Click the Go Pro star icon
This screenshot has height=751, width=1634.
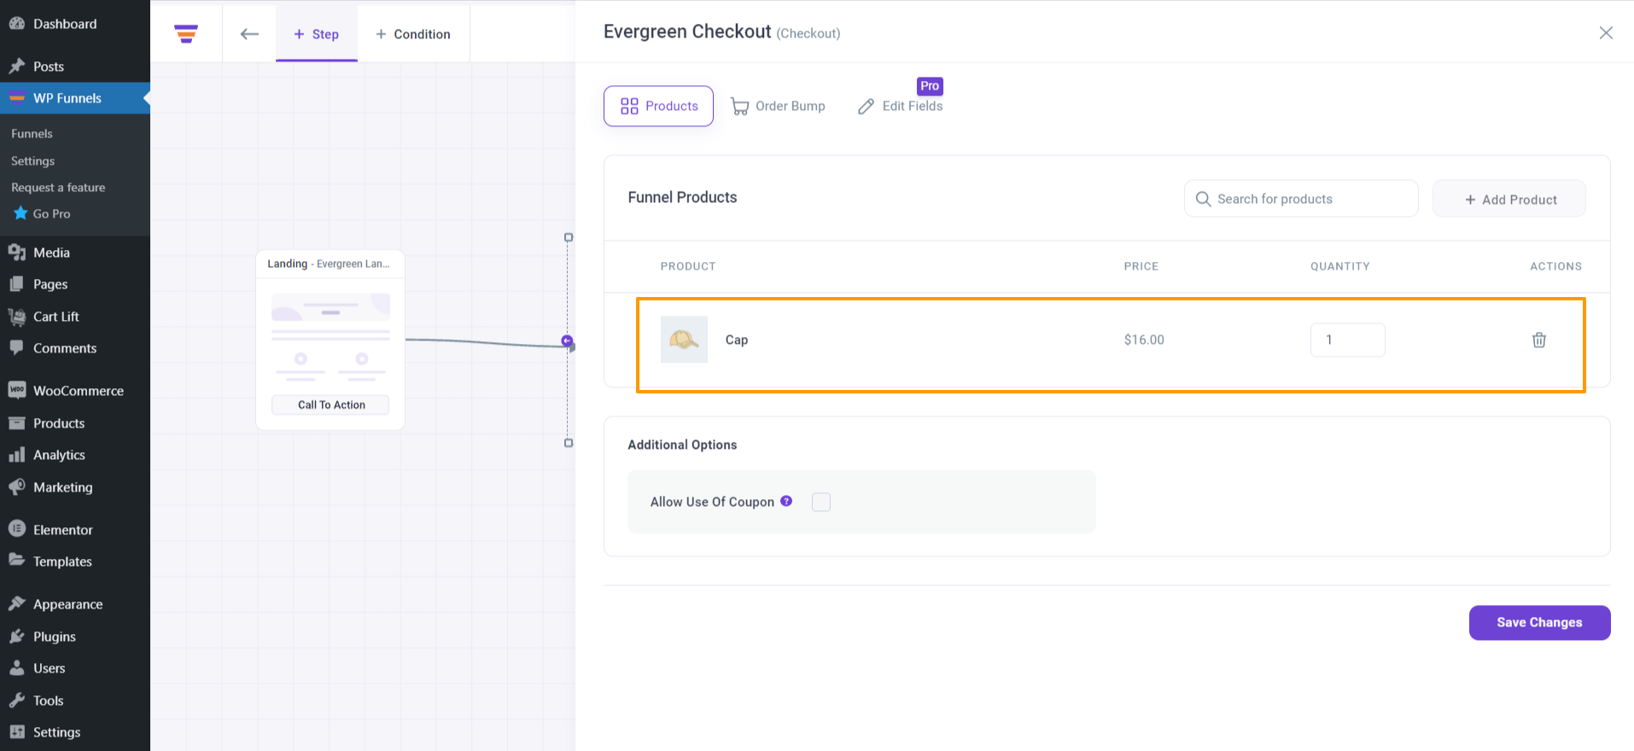20,212
